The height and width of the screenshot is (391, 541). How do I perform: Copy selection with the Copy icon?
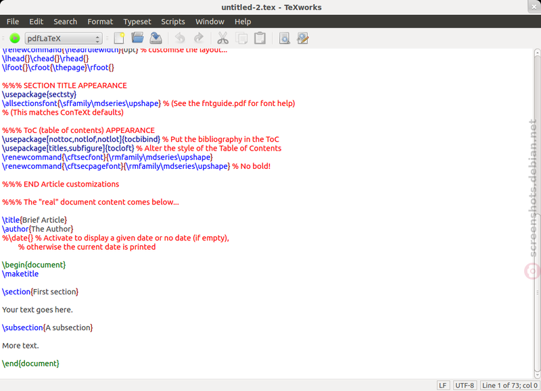pos(241,38)
